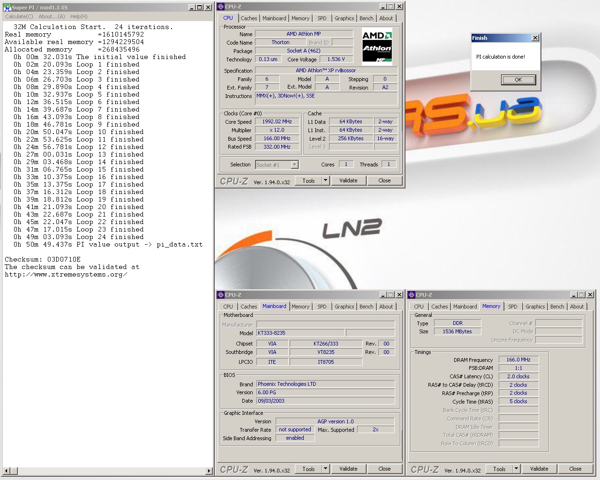Click Super PI scrollbar right arrow
This screenshot has width=600, height=480.
pyautogui.click(x=209, y=471)
